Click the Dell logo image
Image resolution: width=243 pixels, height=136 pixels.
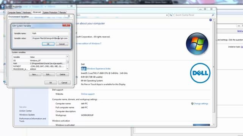pyautogui.click(x=200, y=73)
